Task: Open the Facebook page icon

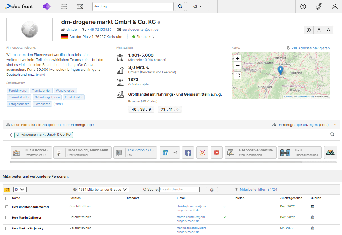Action: click(188, 152)
